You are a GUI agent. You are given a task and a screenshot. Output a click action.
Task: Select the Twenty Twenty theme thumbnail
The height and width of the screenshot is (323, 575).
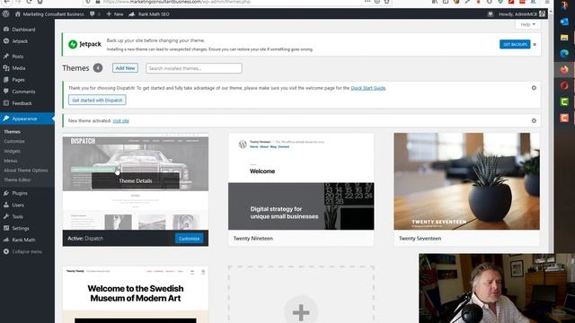click(x=136, y=295)
